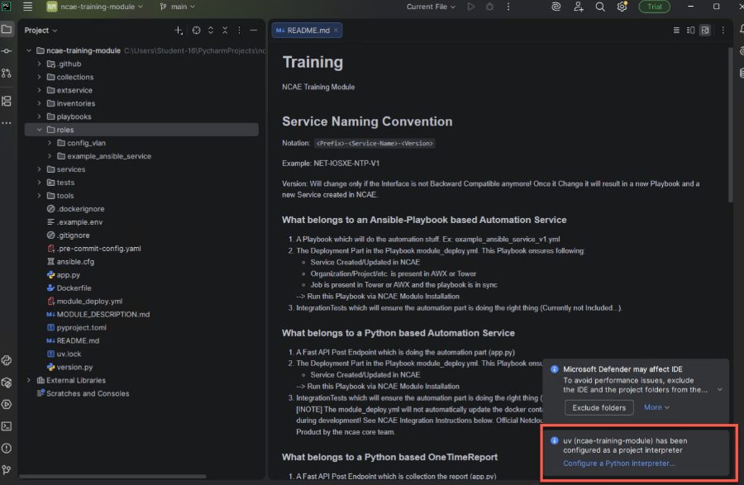Open Code With Me user icon
This screenshot has width=744, height=485.
(579, 7)
